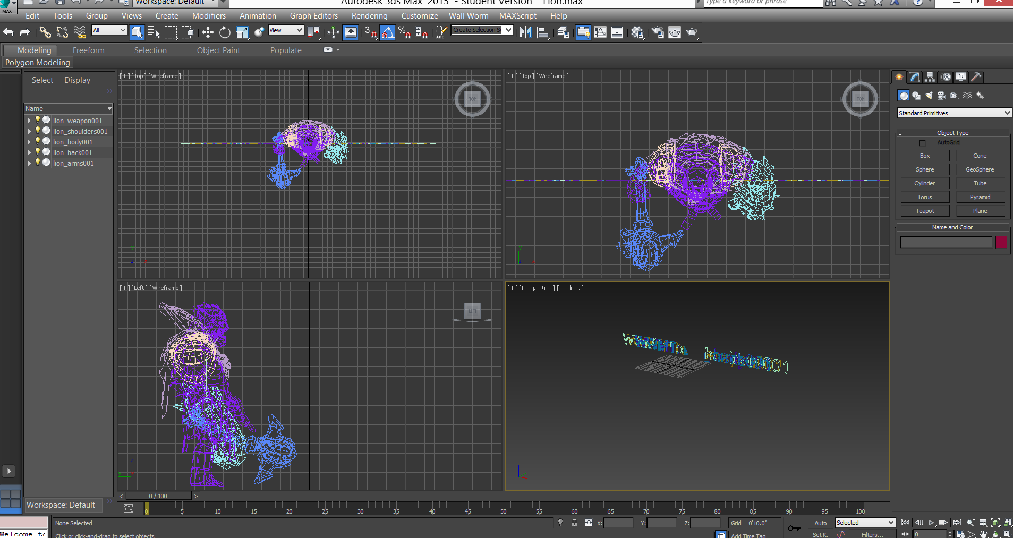Choose the Cameras creation category

tap(942, 96)
